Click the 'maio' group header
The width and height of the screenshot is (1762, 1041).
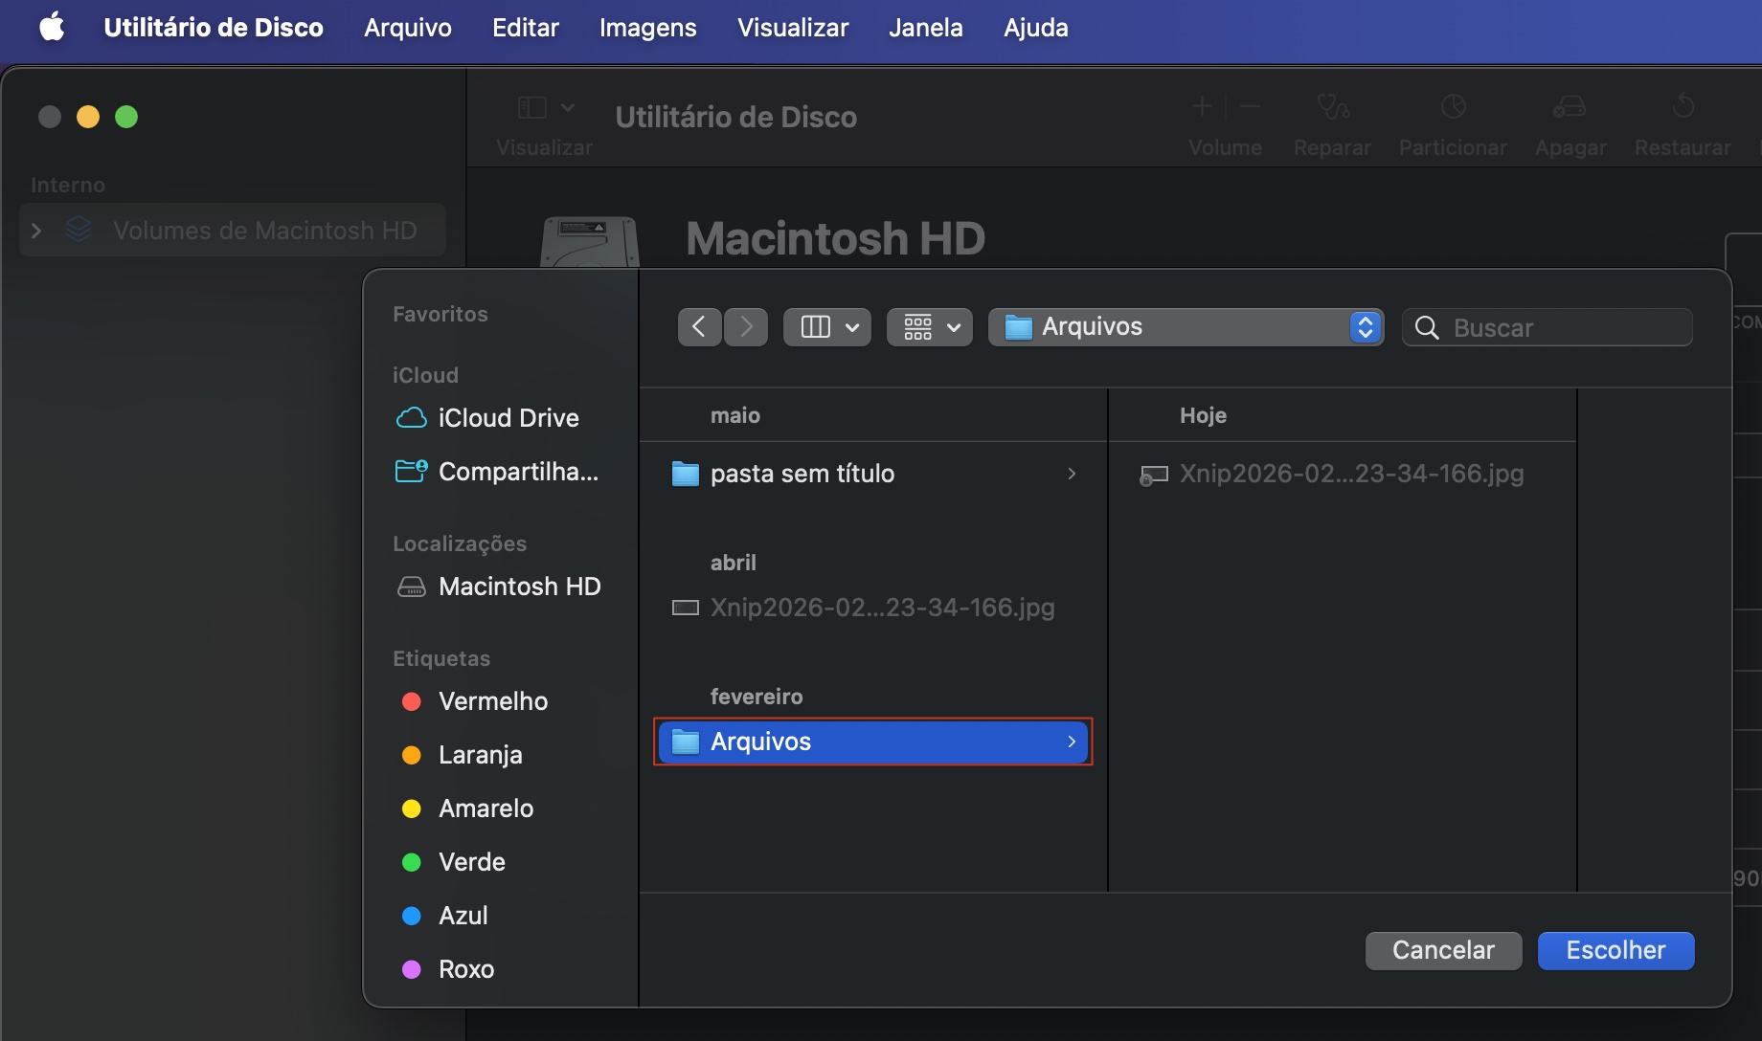(x=735, y=415)
